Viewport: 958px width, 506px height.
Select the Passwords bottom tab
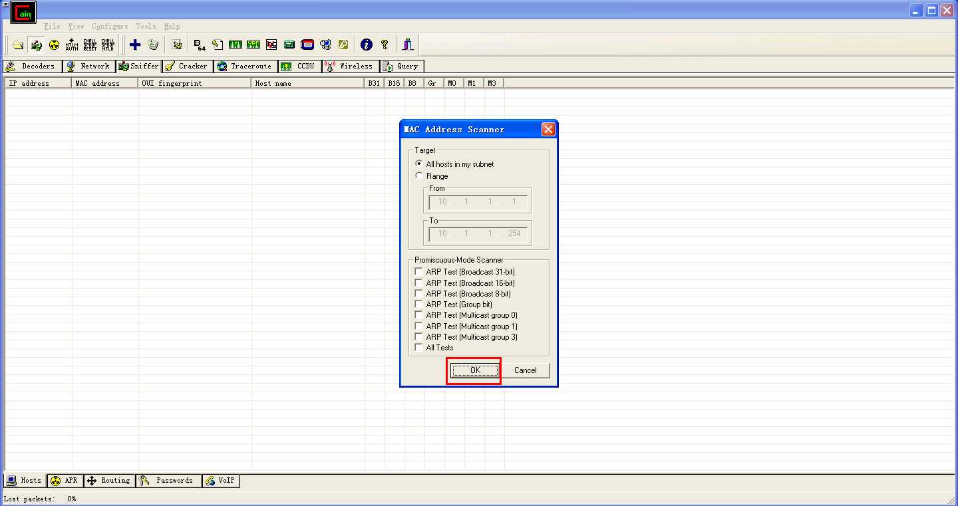click(168, 481)
